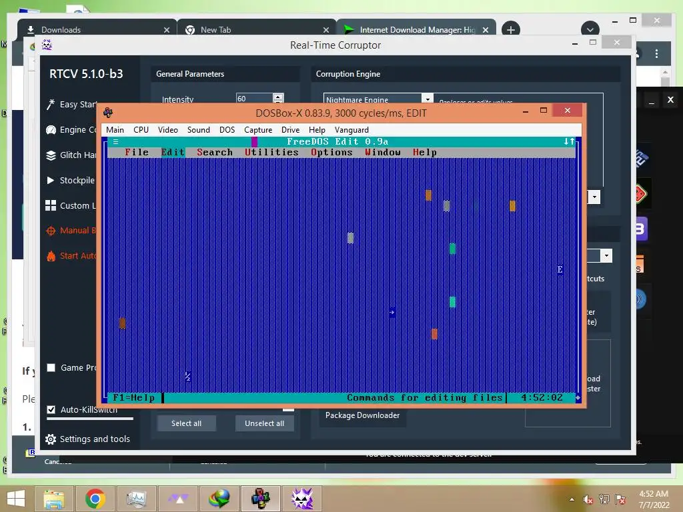Image resolution: width=683 pixels, height=512 pixels.
Task: Open the Action Center flag tray icon
Action: tap(620, 499)
